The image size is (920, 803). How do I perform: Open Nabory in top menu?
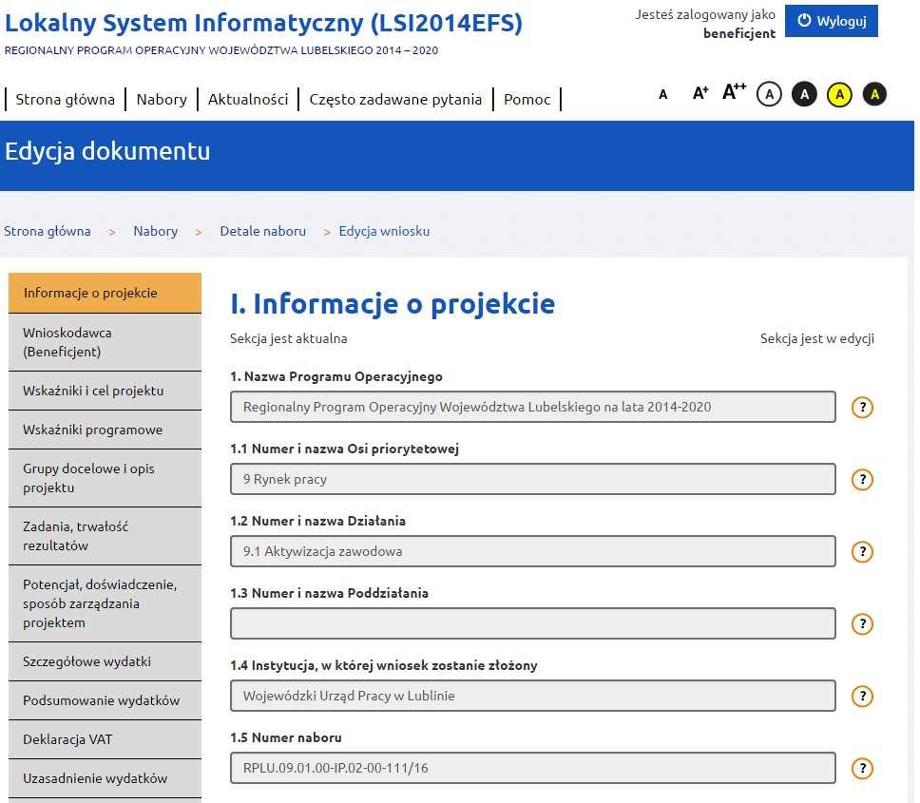click(162, 99)
